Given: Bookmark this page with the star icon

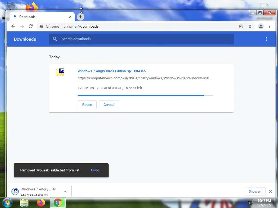Looking at the screenshot, I should [x=250, y=26].
